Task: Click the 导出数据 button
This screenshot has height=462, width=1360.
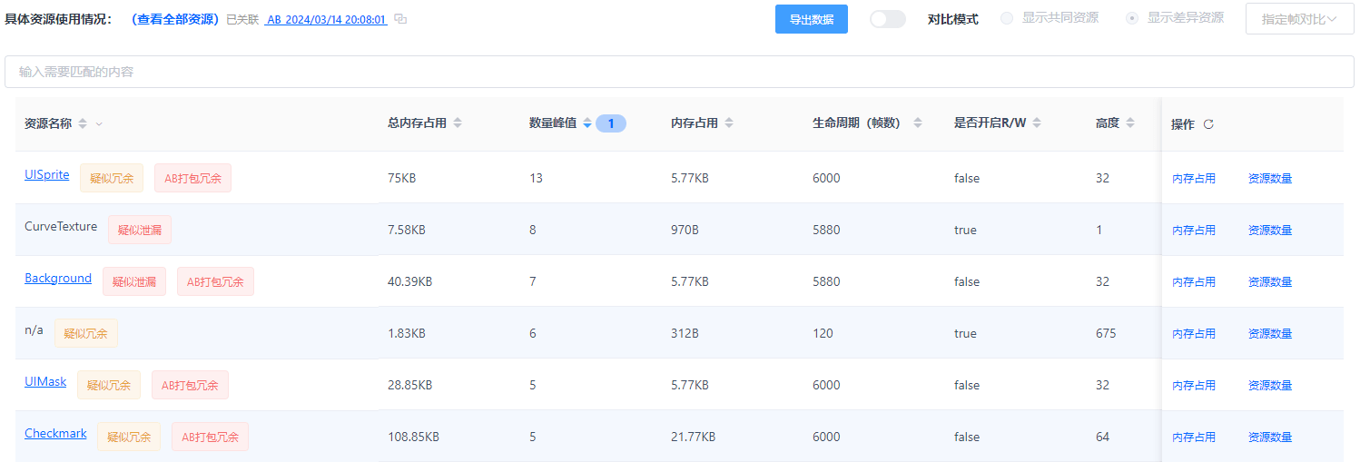Action: pos(811,19)
